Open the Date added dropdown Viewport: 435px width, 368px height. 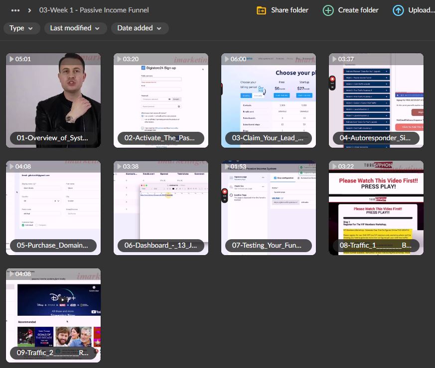pyautogui.click(x=140, y=28)
